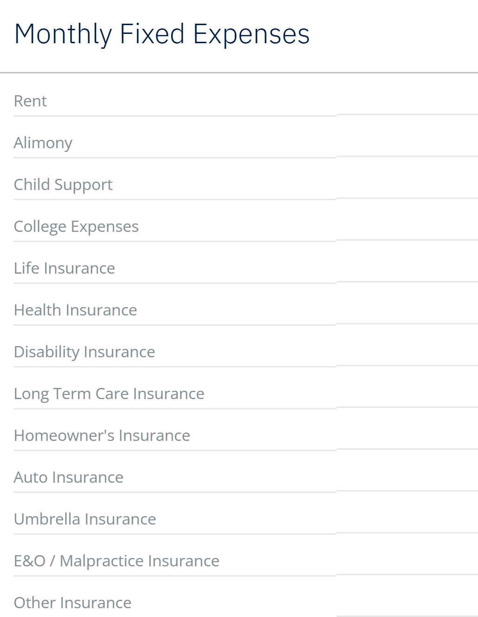Click the amount field beside Health Insurance
Image resolution: width=478 pixels, height=617 pixels.
[407, 309]
